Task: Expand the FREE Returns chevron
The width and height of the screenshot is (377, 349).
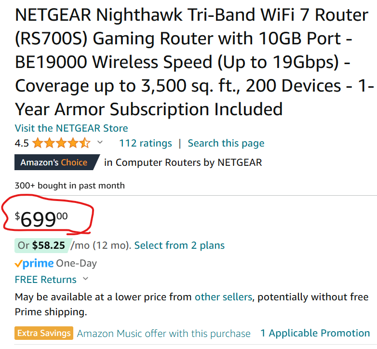Action: pos(86,279)
